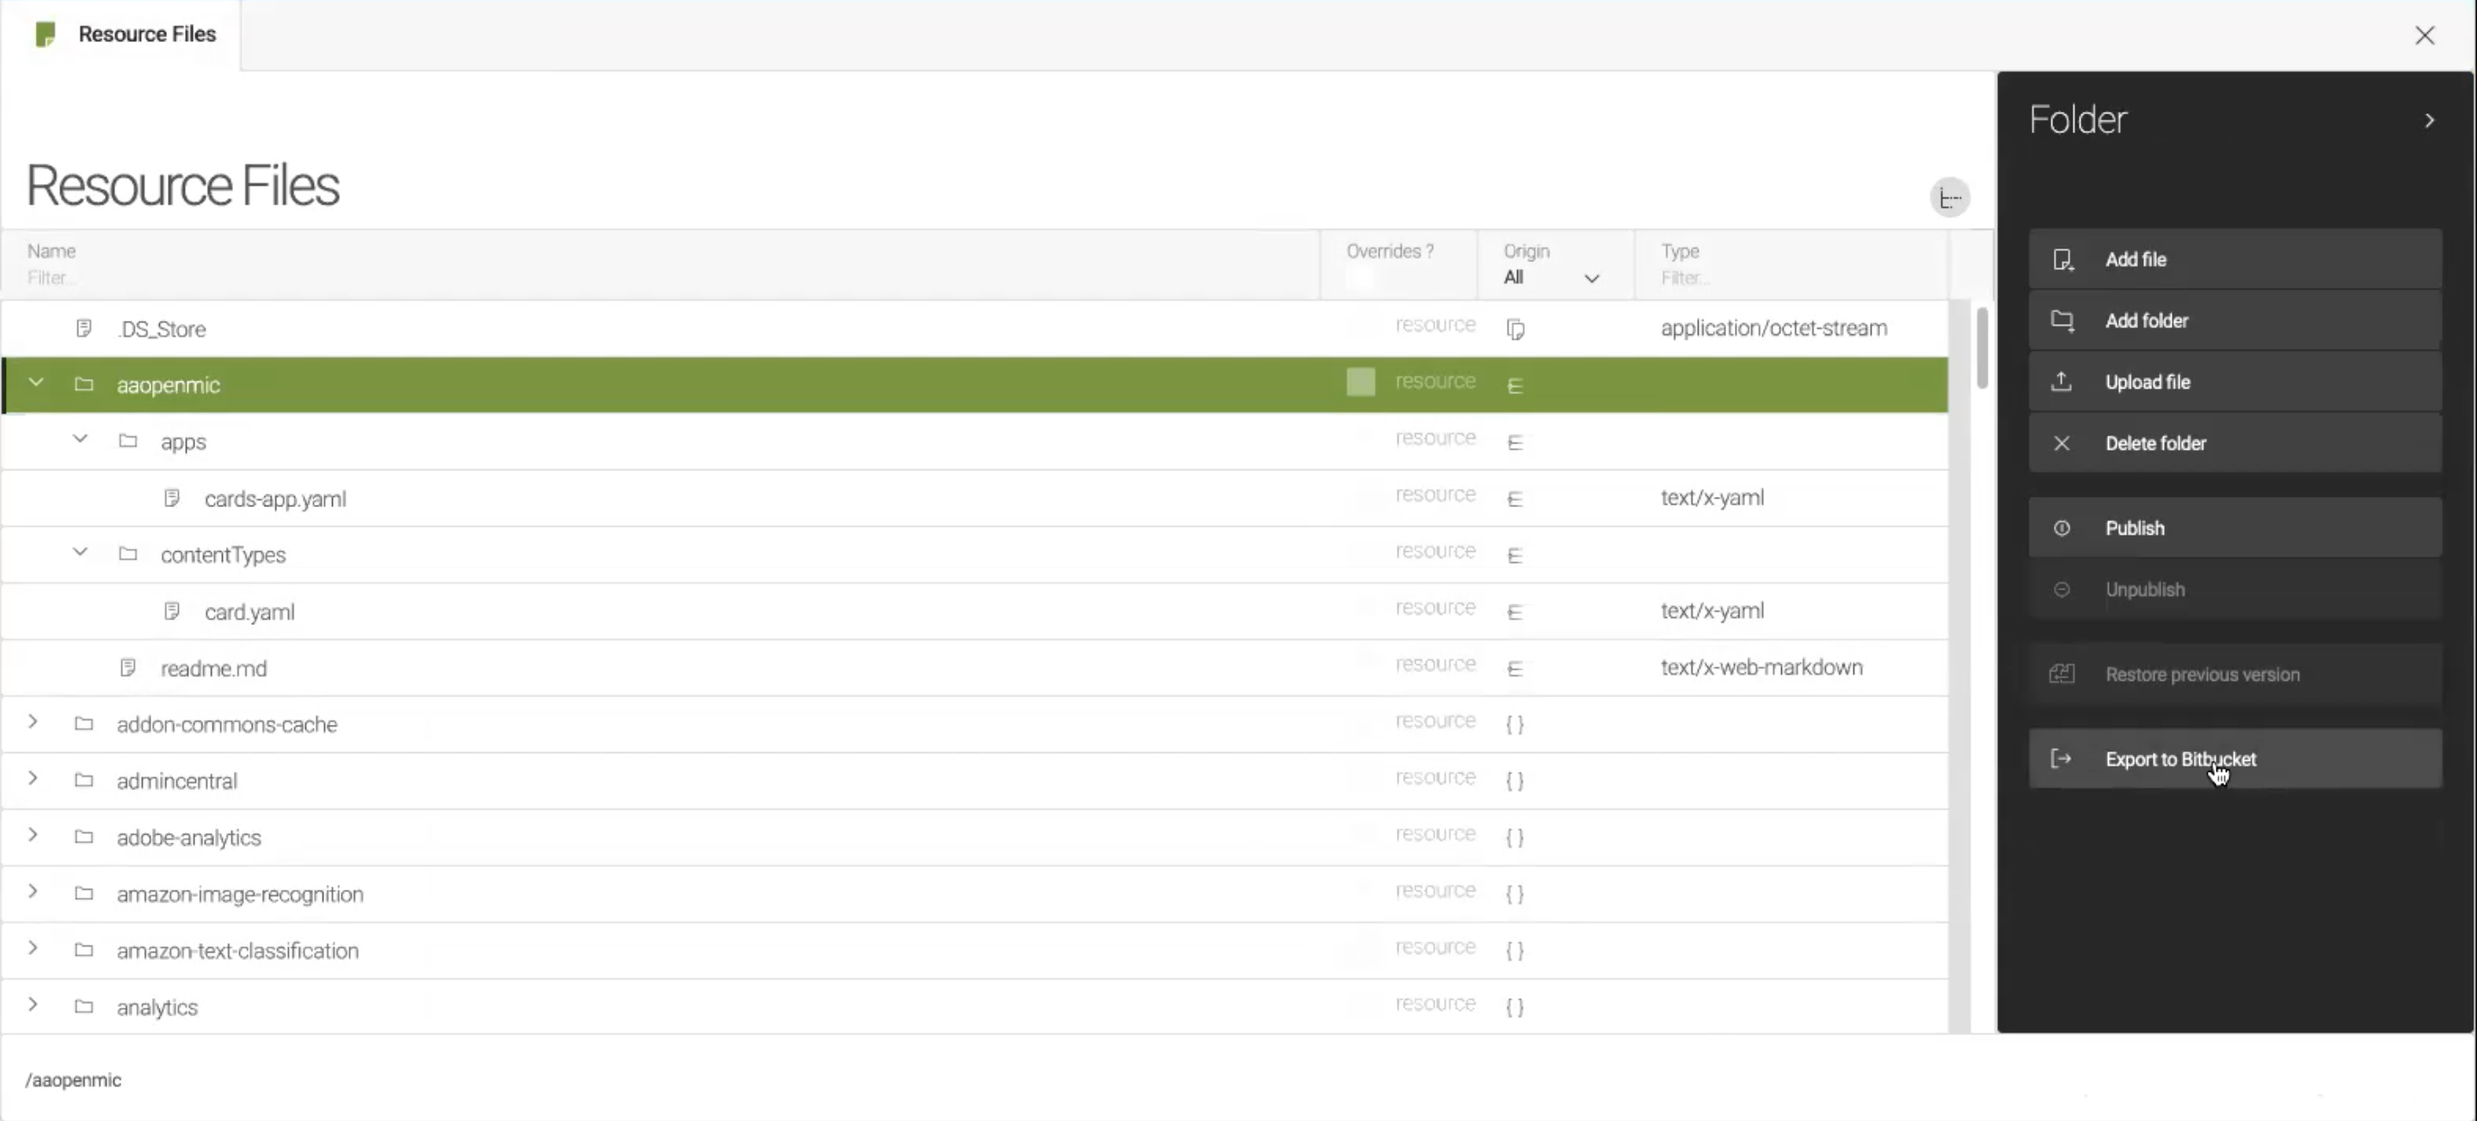
Task: Click the square color indicator on aaopenmic row
Action: click(1360, 383)
